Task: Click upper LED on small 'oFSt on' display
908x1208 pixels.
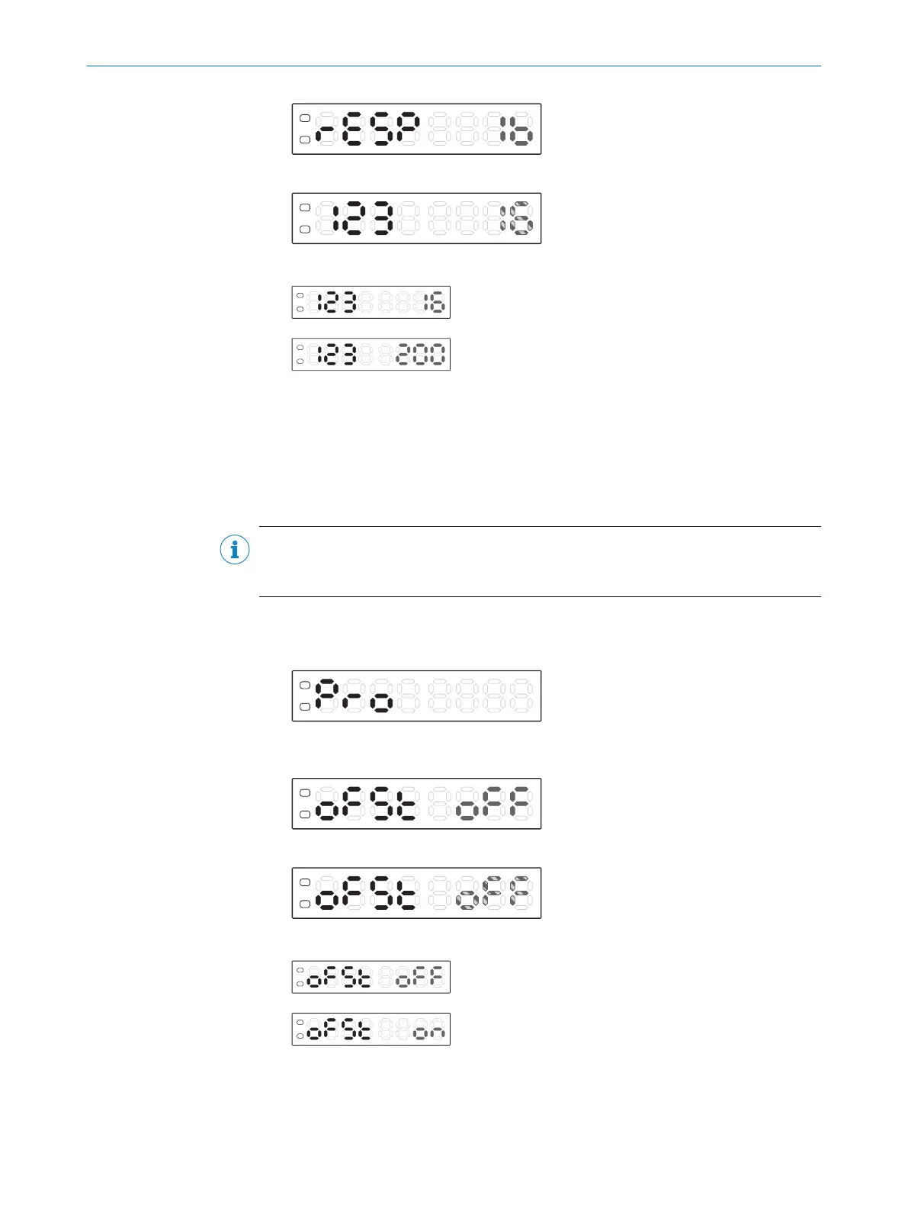Action: point(300,1022)
